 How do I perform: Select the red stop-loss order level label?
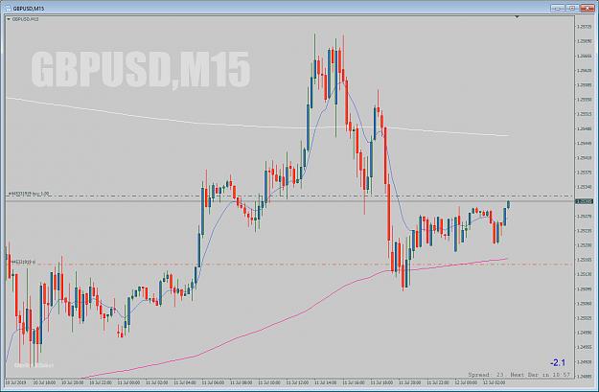[x=22, y=262]
